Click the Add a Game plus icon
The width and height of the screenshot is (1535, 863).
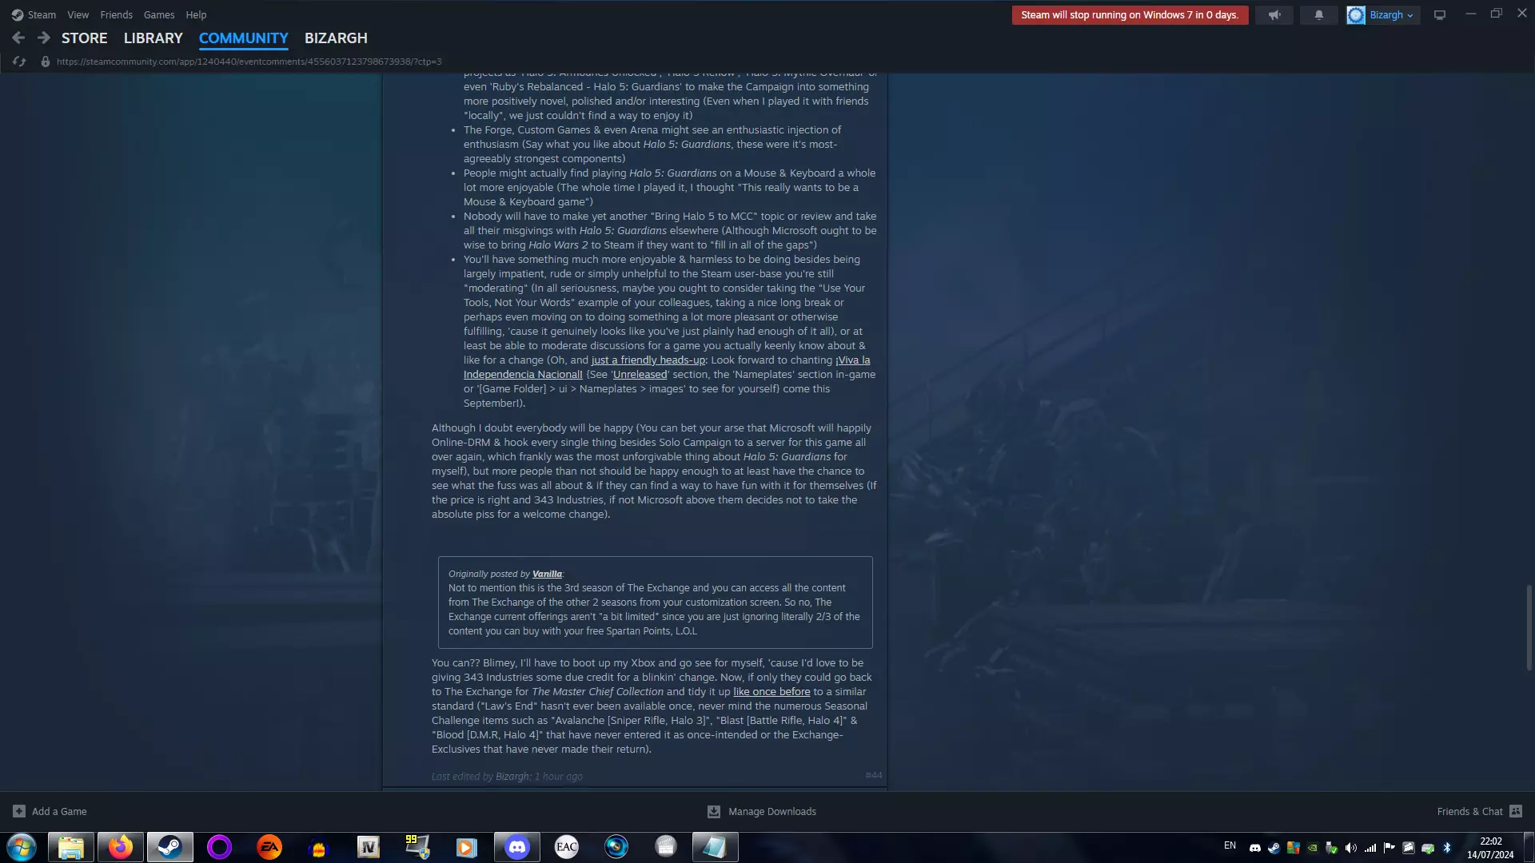pyautogui.click(x=19, y=811)
